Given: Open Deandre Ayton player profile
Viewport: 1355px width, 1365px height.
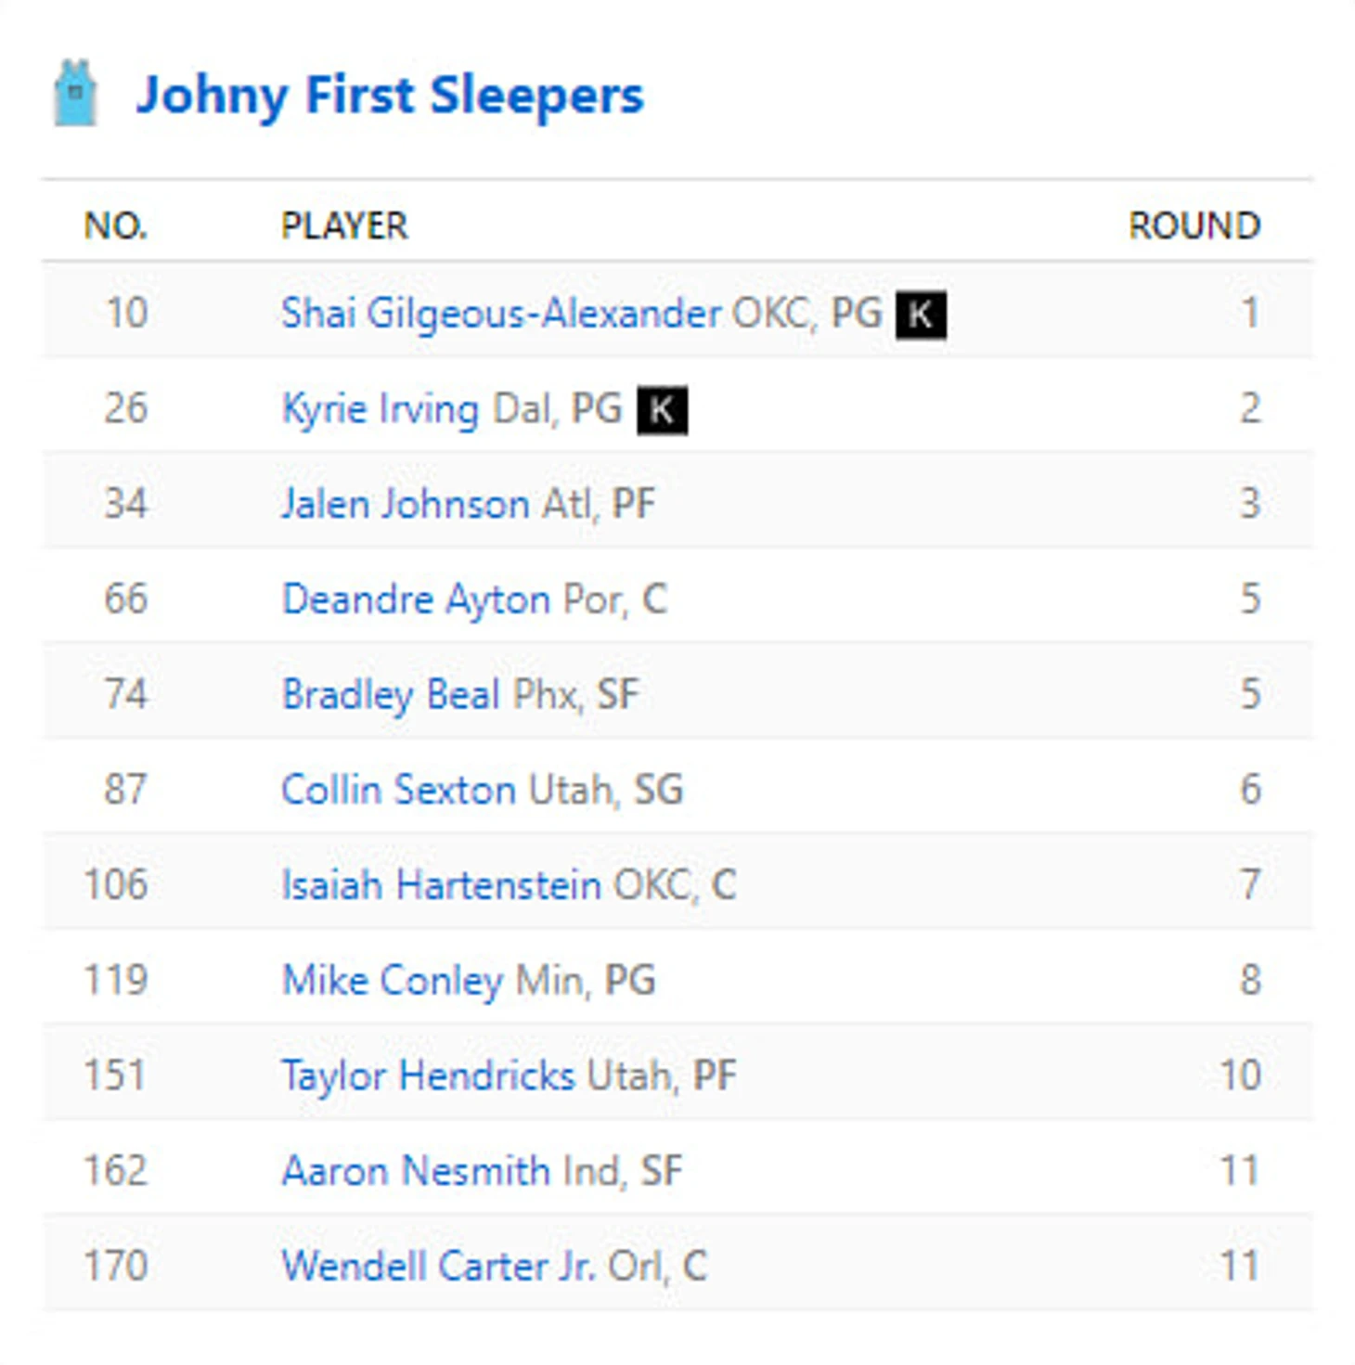Looking at the screenshot, I should coord(416,599).
